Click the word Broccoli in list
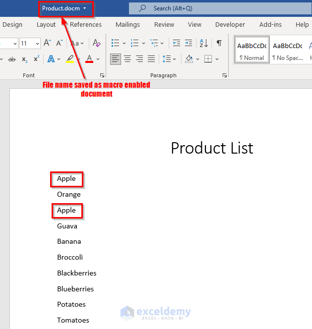 (70, 257)
